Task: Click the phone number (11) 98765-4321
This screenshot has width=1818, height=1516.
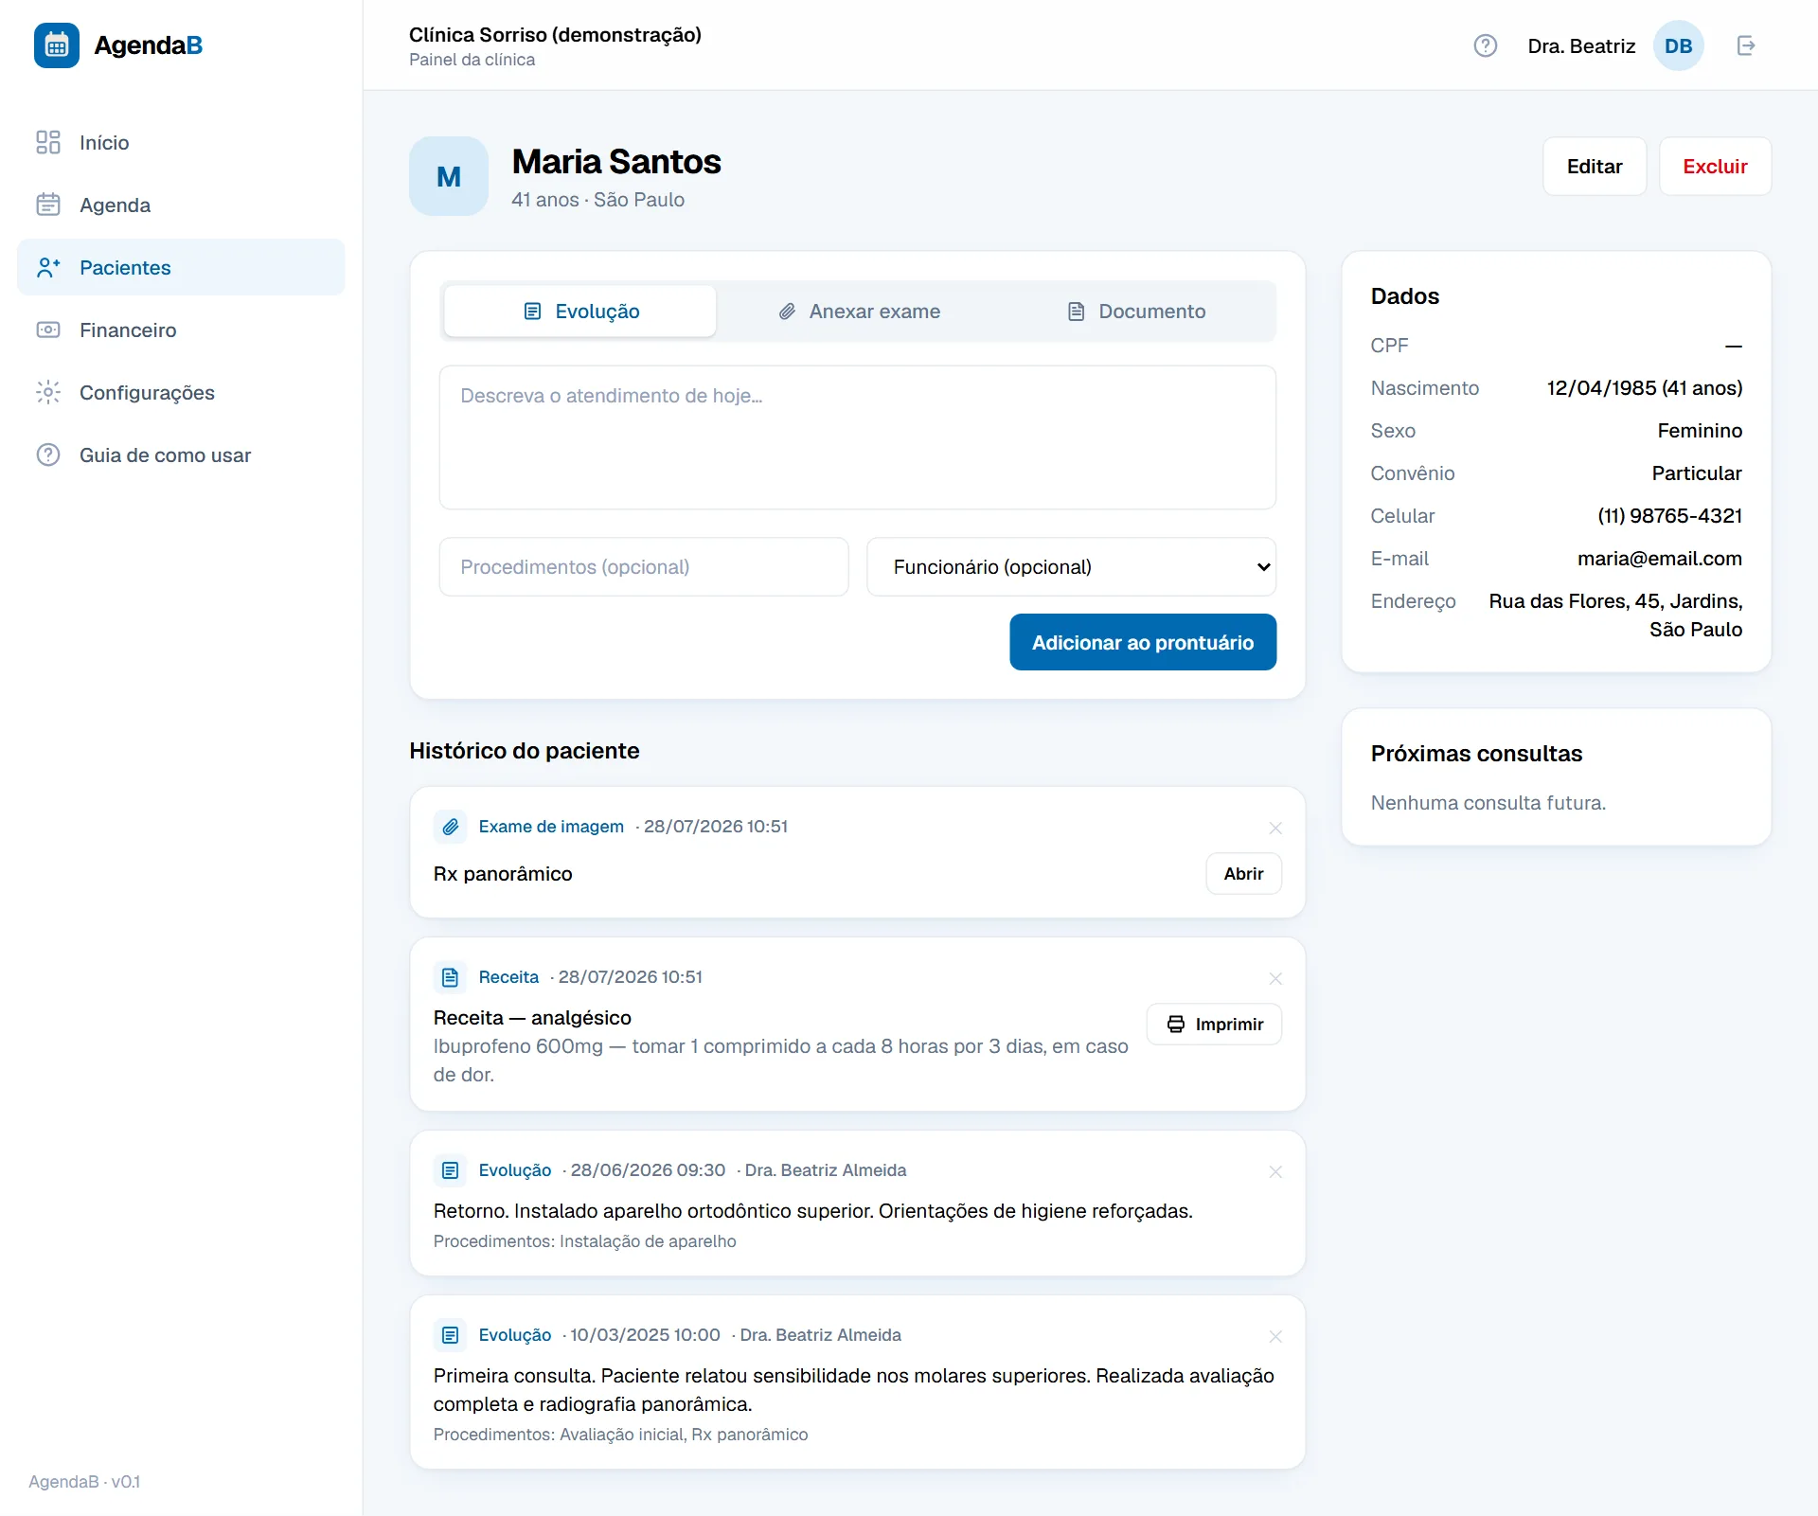Action: [1669, 516]
